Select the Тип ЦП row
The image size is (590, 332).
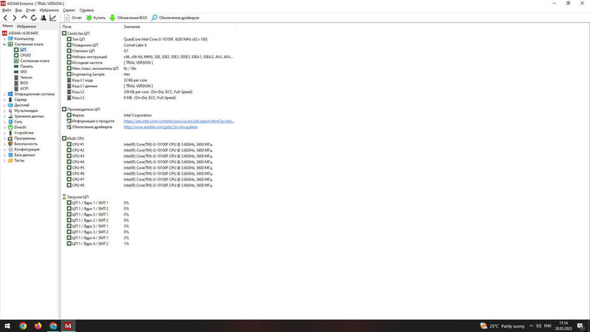[149, 39]
